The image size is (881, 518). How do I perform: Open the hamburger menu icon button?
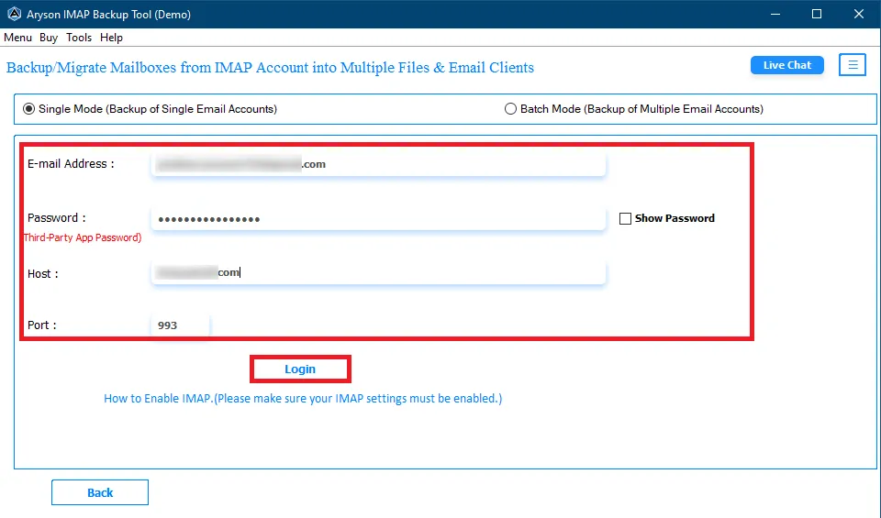click(x=853, y=65)
